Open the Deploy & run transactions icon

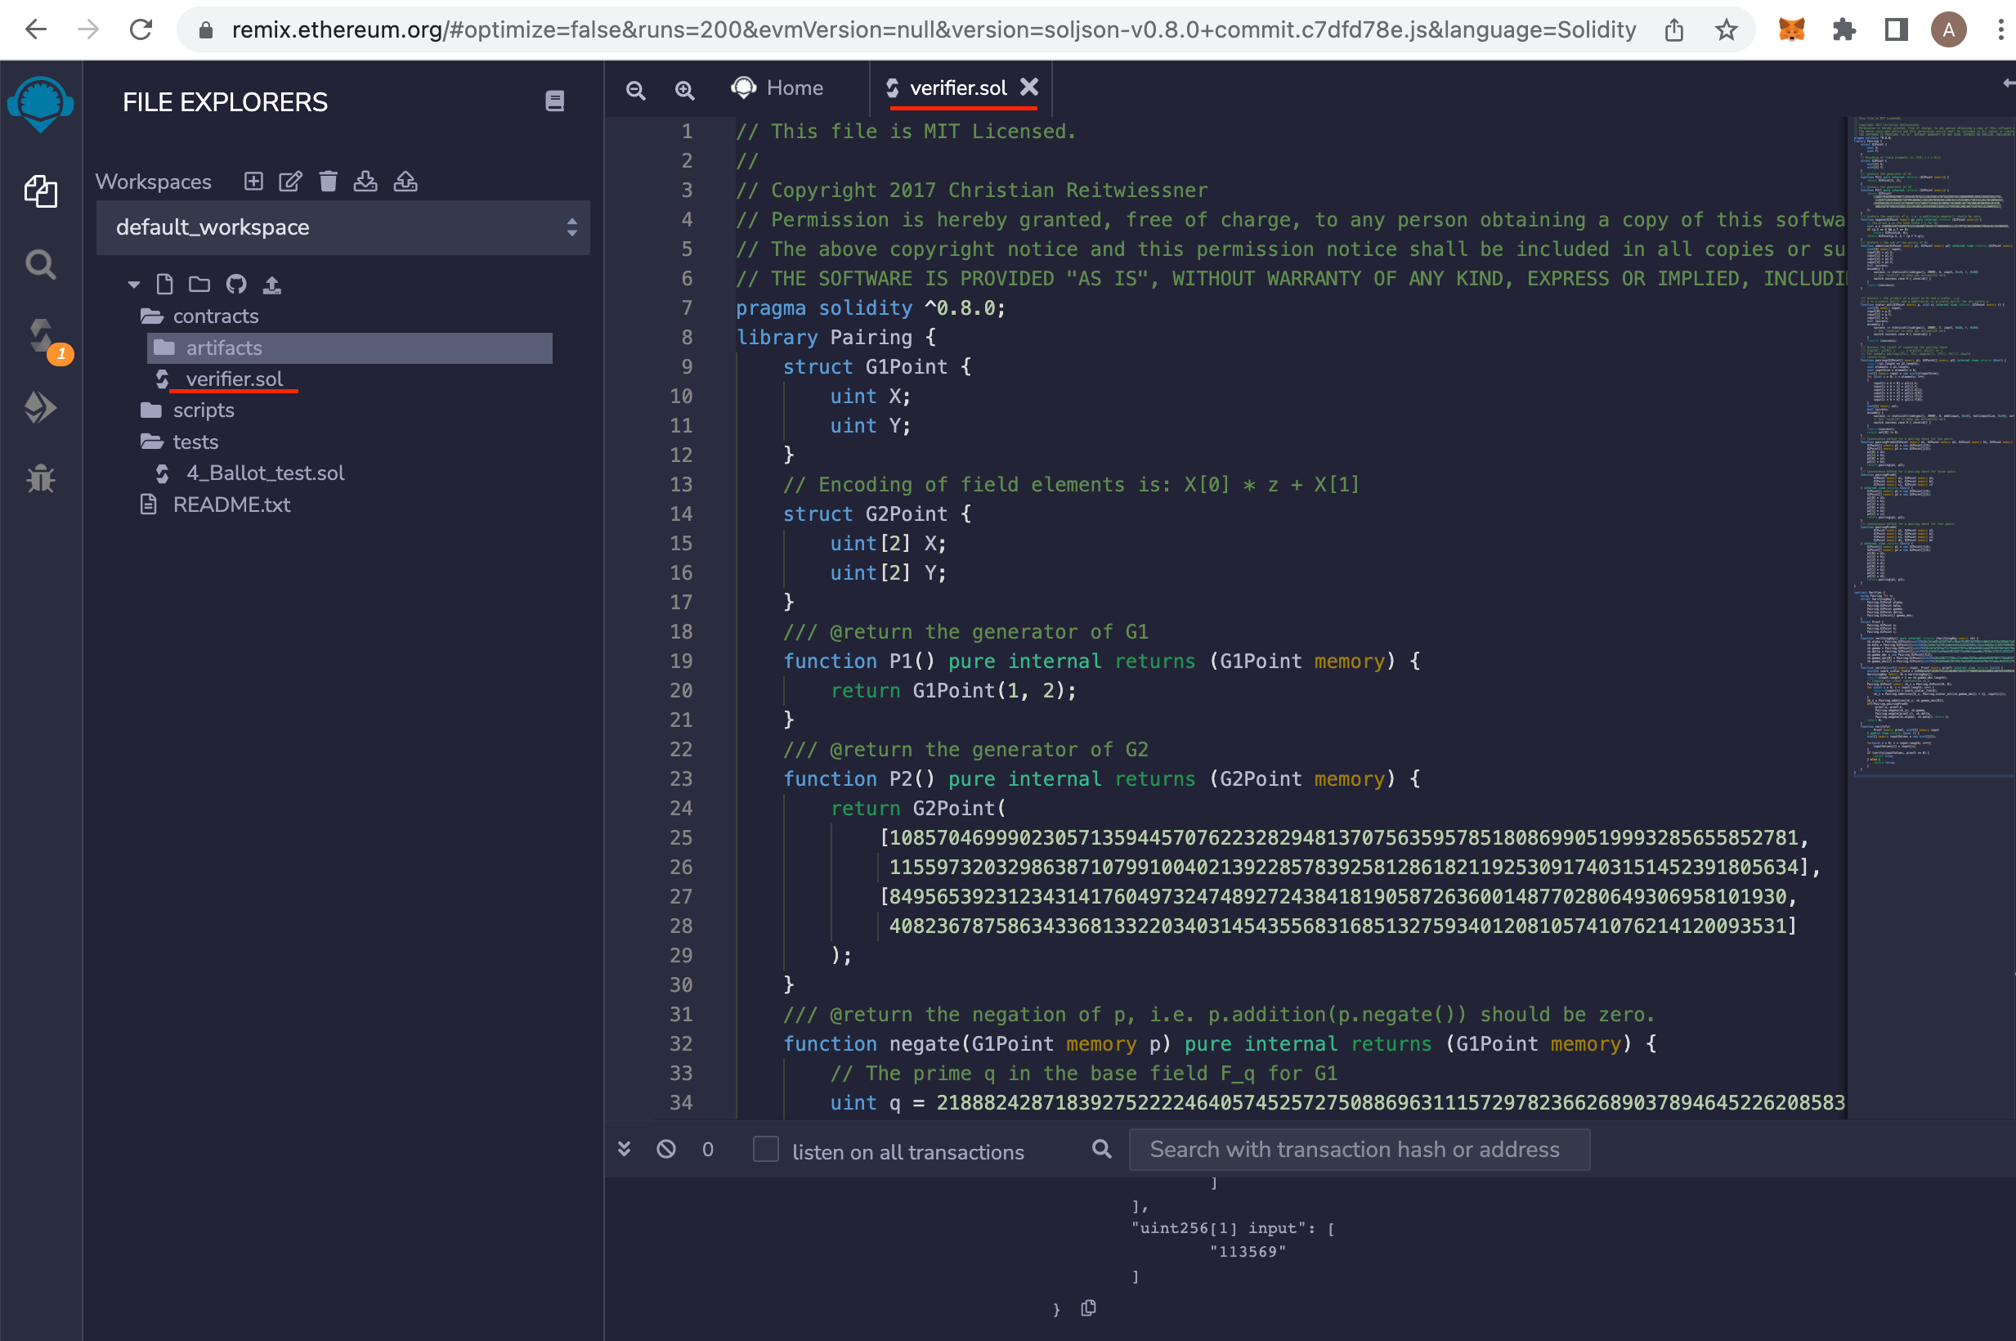coord(40,407)
